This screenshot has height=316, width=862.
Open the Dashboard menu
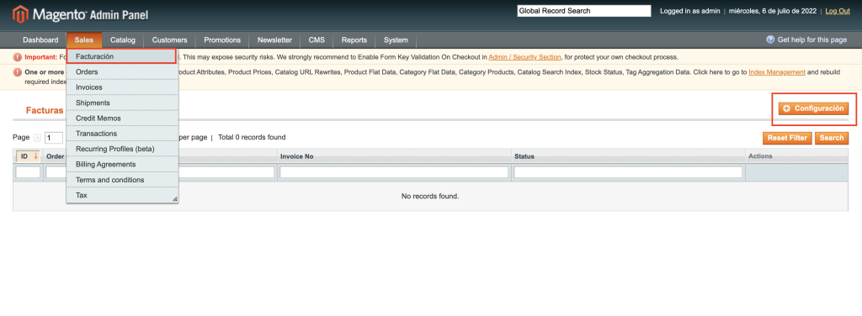click(x=40, y=40)
